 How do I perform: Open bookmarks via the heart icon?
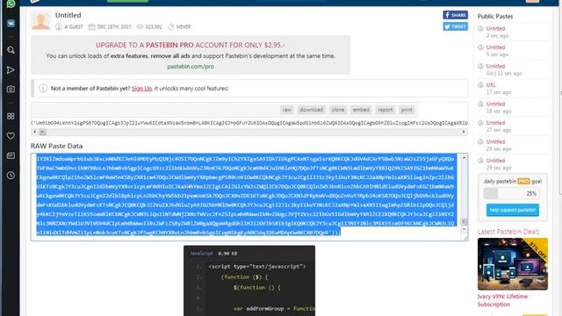tap(11, 136)
